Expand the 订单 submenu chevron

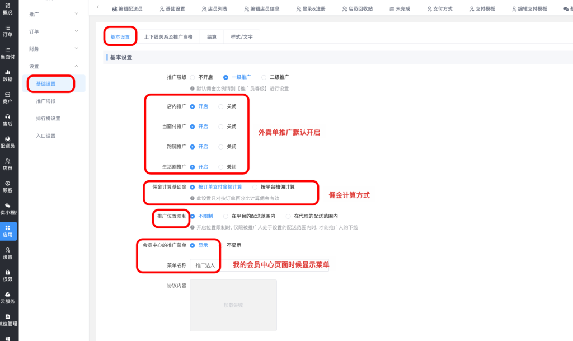[76, 31]
